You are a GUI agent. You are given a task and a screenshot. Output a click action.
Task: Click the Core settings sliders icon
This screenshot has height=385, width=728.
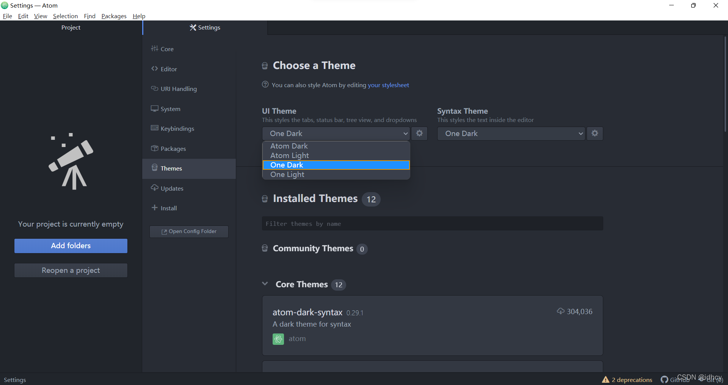point(154,49)
